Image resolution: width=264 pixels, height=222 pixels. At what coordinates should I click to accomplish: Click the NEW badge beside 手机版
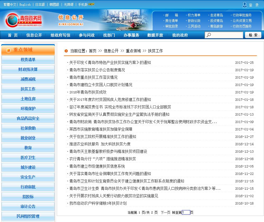(x=91, y=4)
